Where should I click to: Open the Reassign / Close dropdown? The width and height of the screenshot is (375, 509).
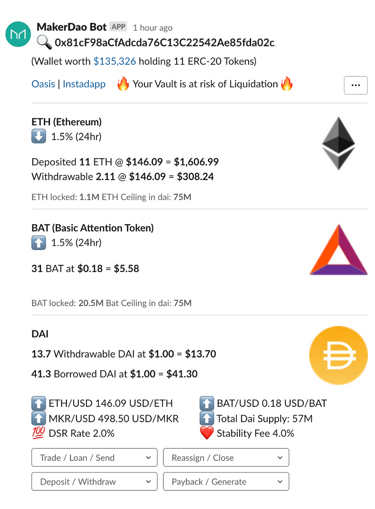coord(226,457)
